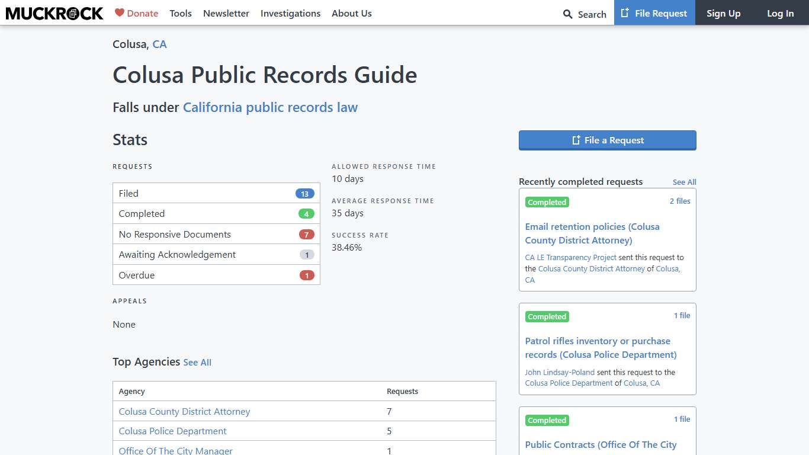
Task: Click the File a Request button icon
Action: tap(575, 140)
